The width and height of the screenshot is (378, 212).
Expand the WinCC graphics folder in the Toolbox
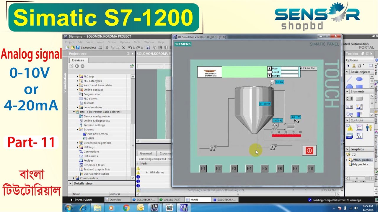coord(347,160)
